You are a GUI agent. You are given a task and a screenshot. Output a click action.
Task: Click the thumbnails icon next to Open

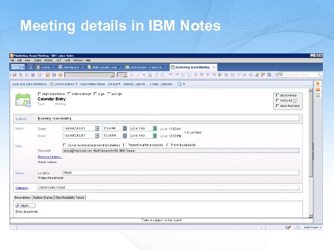tap(30, 67)
